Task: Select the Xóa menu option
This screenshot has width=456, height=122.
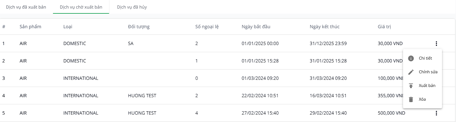Action: (x=422, y=99)
